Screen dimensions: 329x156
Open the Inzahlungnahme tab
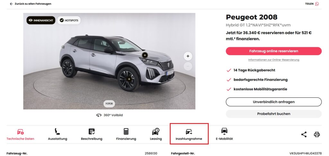click(x=189, y=135)
